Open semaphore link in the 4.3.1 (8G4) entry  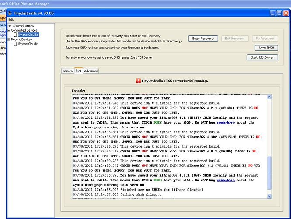click(225, 180)
